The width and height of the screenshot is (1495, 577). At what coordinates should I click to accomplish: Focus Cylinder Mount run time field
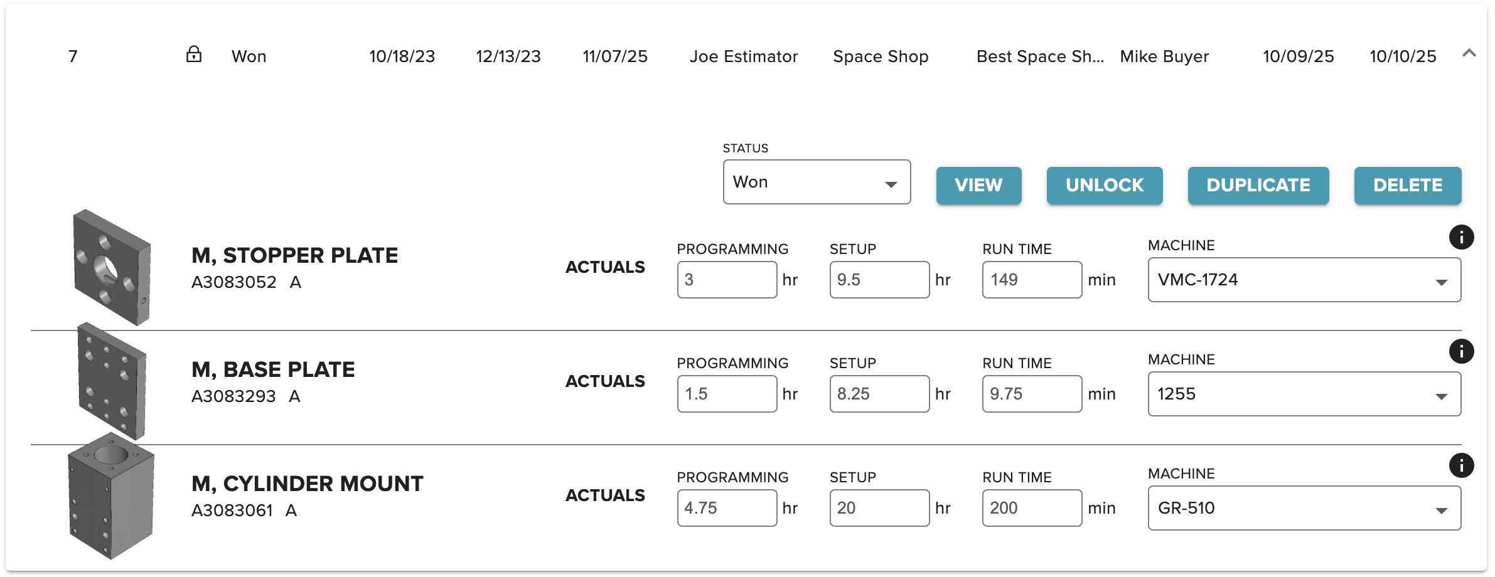coord(1031,508)
